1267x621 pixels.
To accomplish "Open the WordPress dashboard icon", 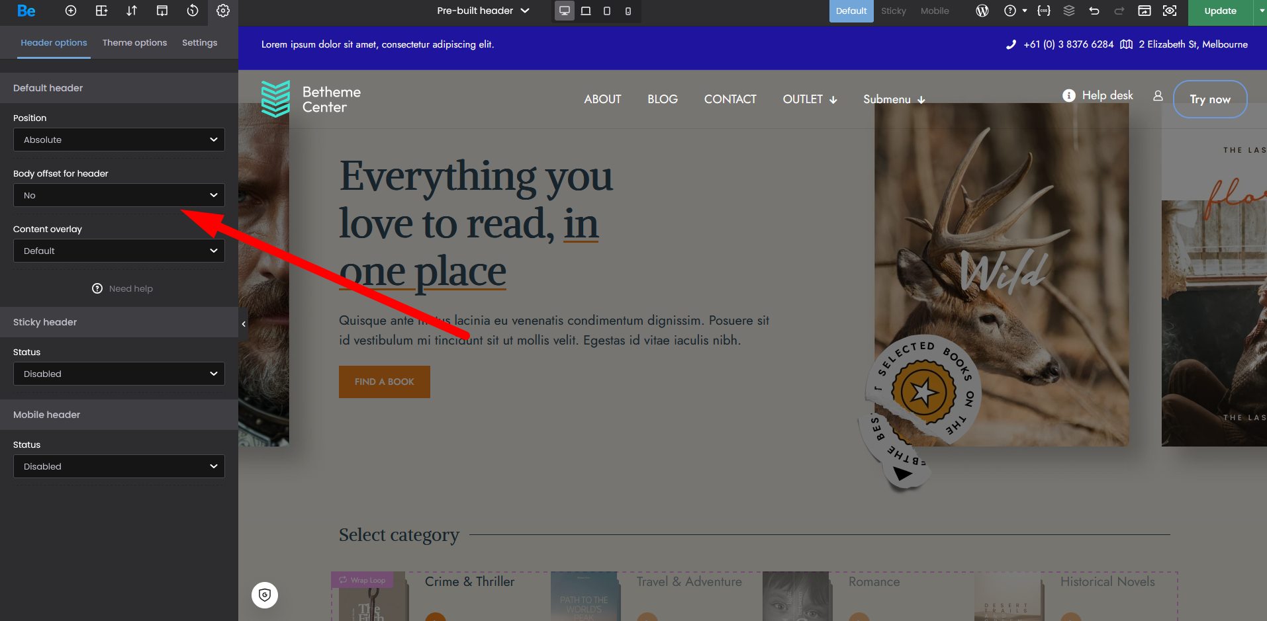I will click(x=982, y=11).
